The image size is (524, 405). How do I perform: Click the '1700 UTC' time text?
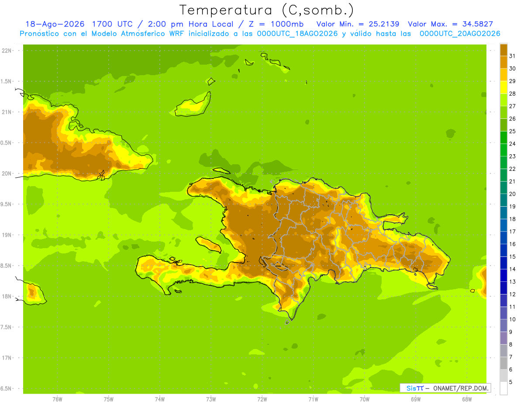[112, 24]
